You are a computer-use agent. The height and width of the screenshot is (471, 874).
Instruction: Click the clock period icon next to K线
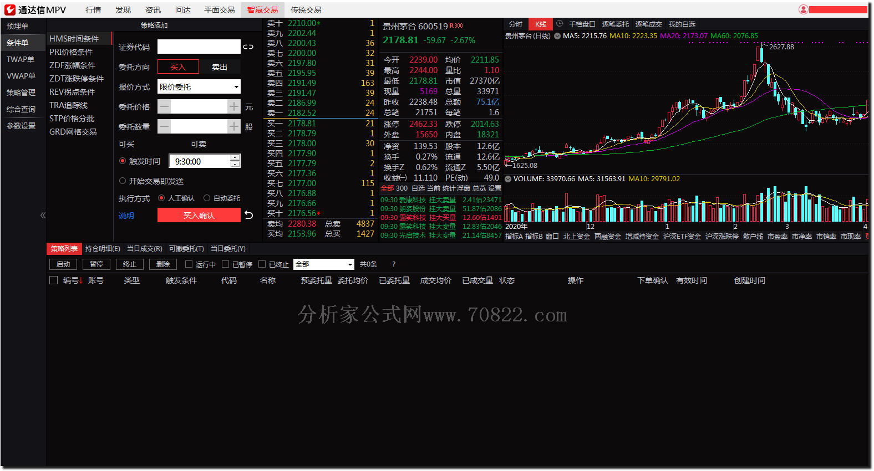coord(560,24)
